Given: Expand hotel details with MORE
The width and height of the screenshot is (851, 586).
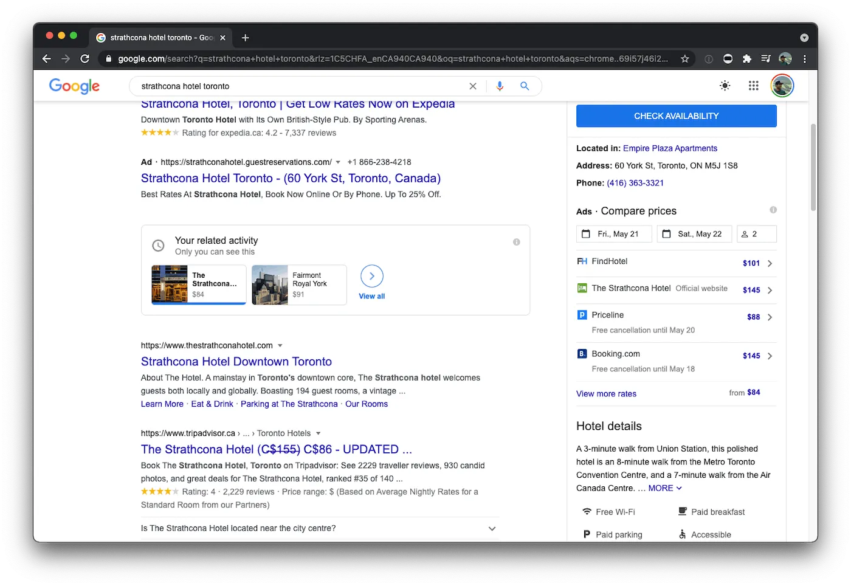Looking at the screenshot, I should [x=665, y=488].
